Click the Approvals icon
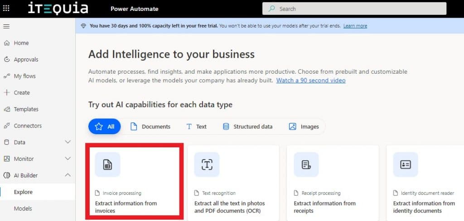Image resolution: width=464 pixels, height=221 pixels. click(x=7, y=60)
